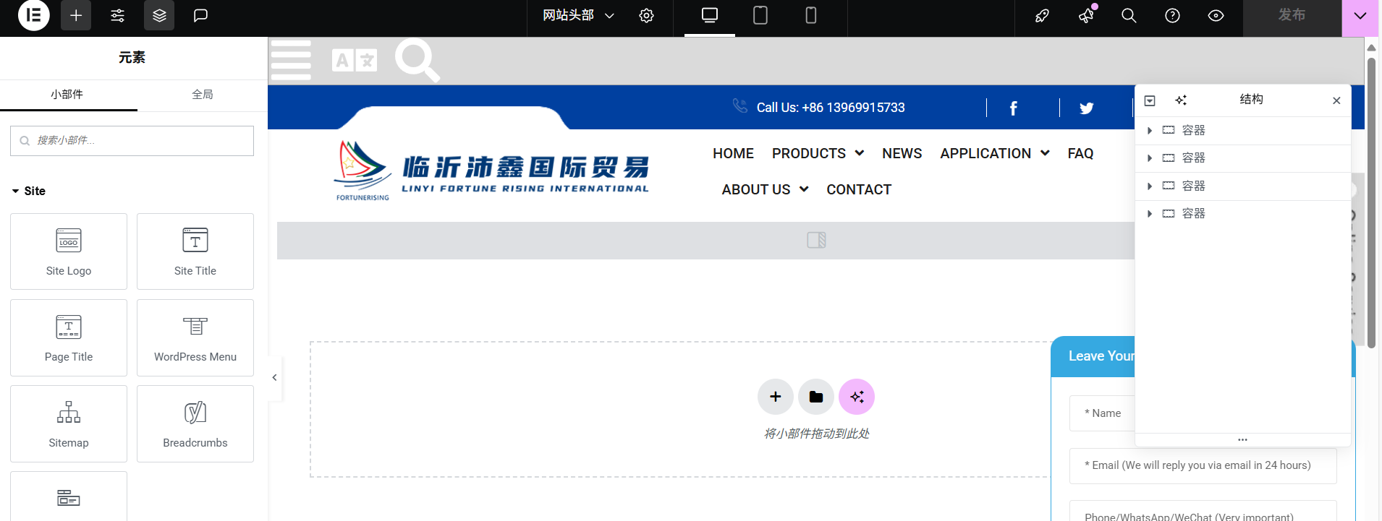Open the publish options dropdown arrow
This screenshot has height=521, width=1382.
(x=1360, y=15)
